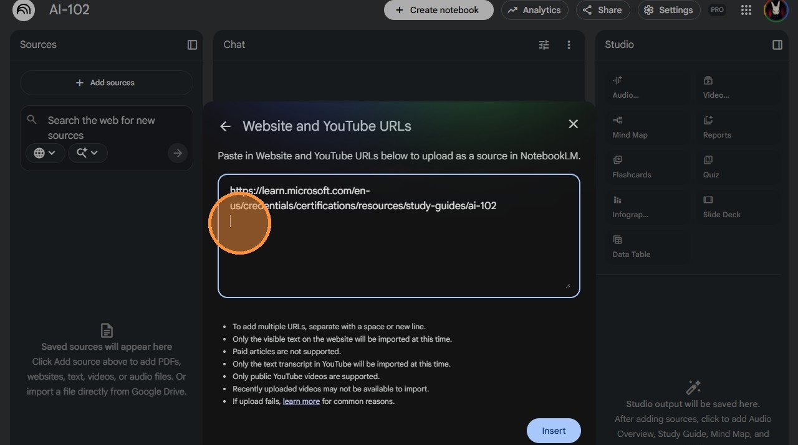Create a Video overview

(x=739, y=88)
